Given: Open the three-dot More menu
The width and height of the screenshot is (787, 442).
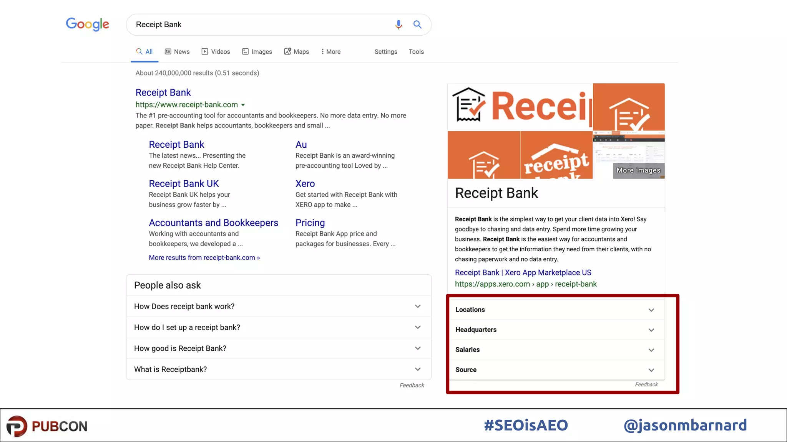Looking at the screenshot, I should (330, 51).
